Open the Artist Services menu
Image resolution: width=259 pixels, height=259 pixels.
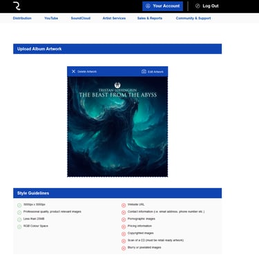click(114, 18)
